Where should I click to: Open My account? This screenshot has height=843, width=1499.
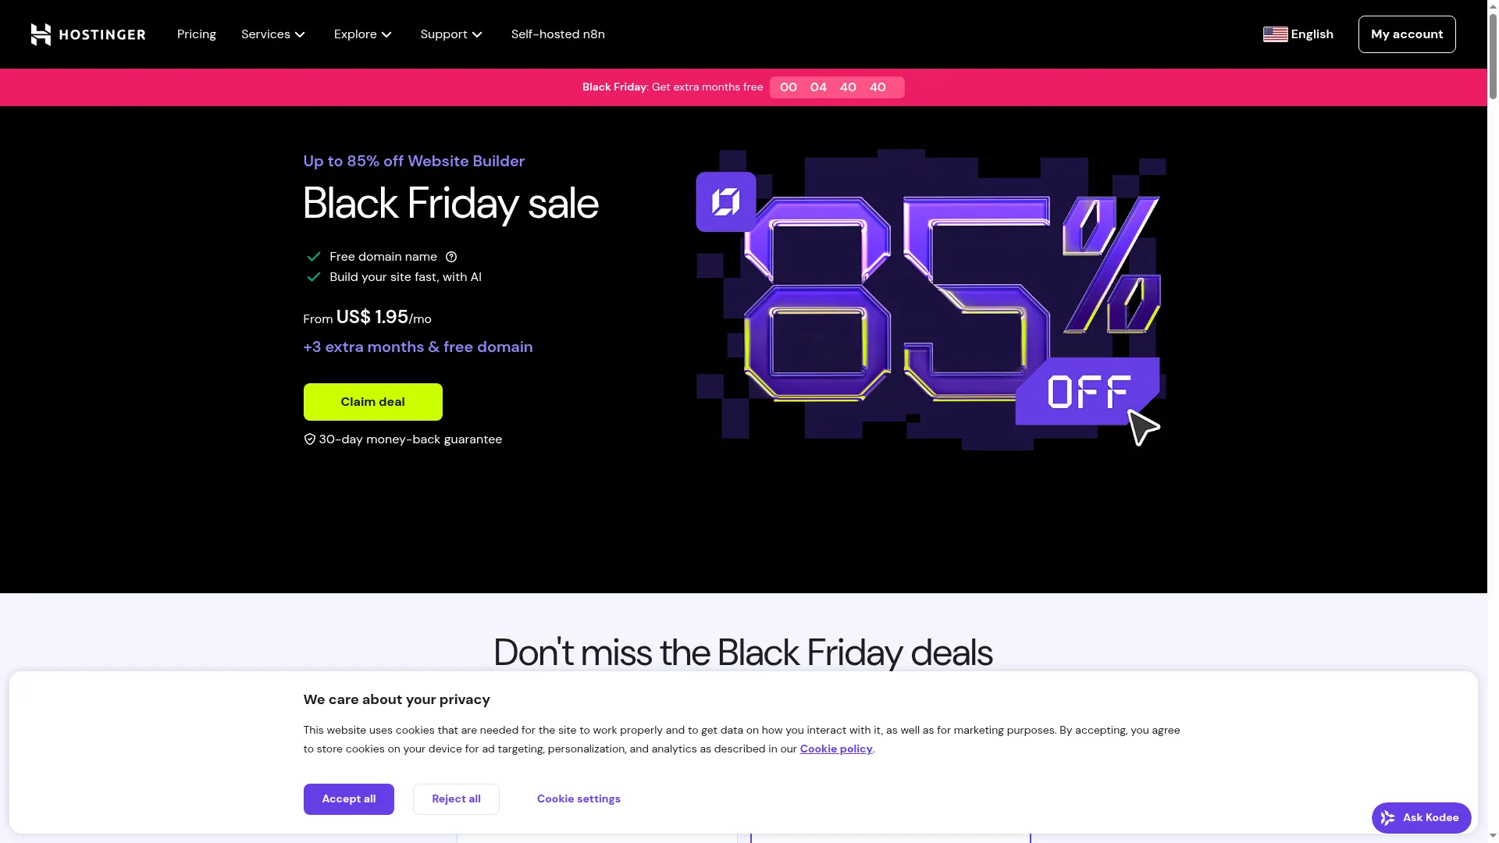click(1406, 34)
